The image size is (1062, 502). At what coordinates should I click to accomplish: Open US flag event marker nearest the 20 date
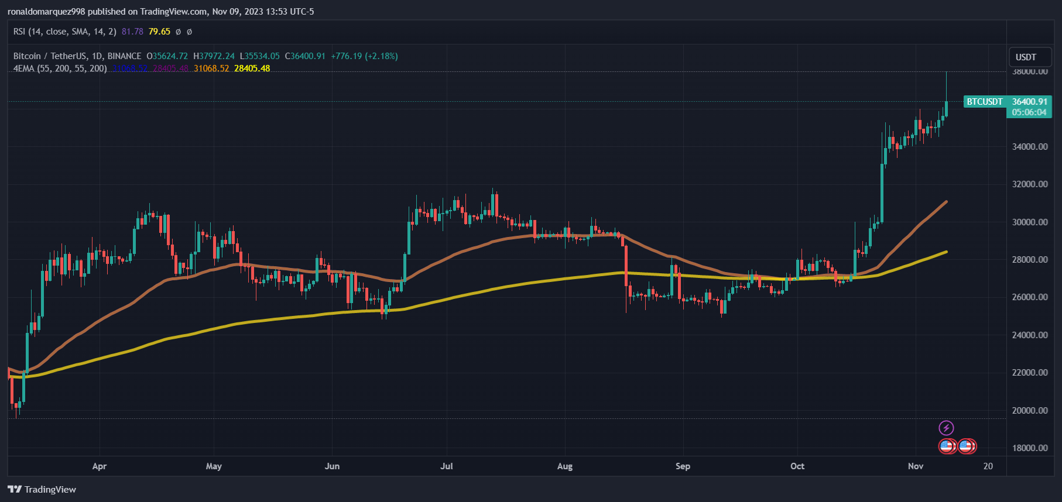pos(967,446)
